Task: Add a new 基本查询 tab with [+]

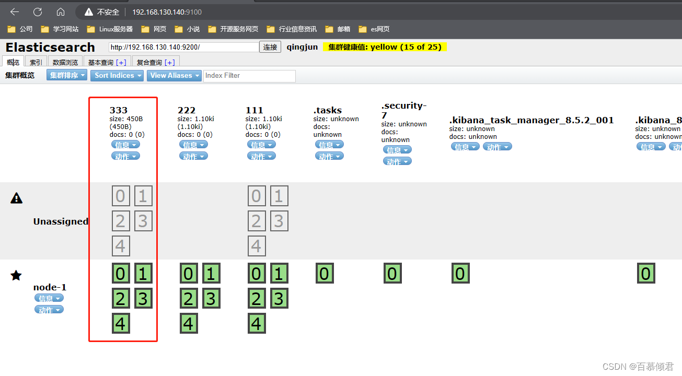Action: (x=121, y=62)
